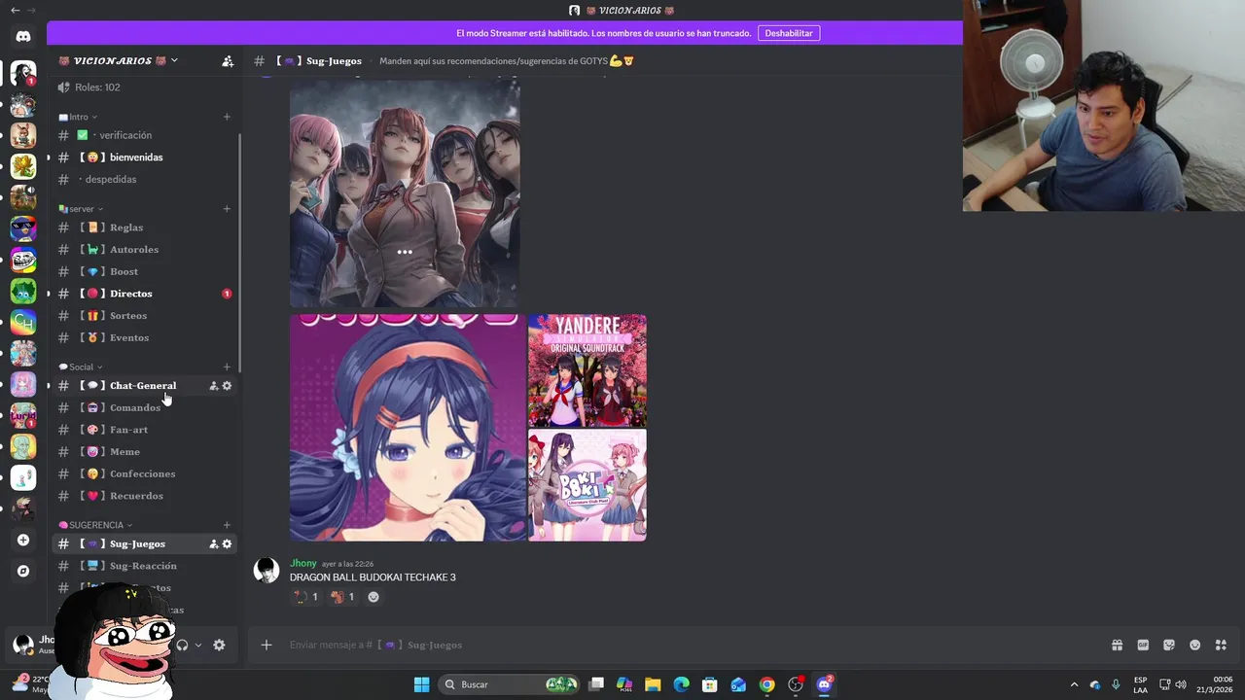Open user settings gear icon
The image size is (1245, 700).
[219, 645]
